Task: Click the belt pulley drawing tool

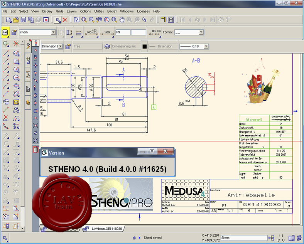Action: (16, 110)
